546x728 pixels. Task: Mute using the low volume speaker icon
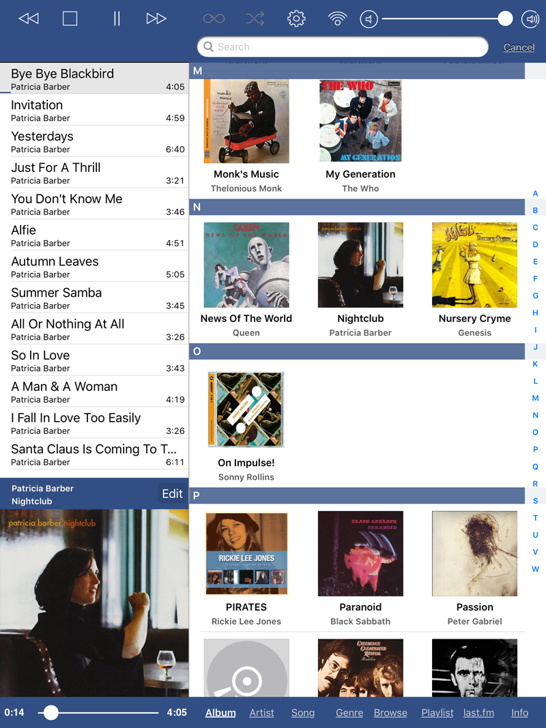[369, 19]
